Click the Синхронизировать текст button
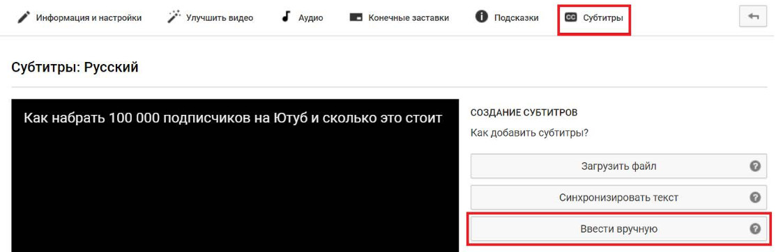This screenshot has width=776, height=252. [x=618, y=198]
